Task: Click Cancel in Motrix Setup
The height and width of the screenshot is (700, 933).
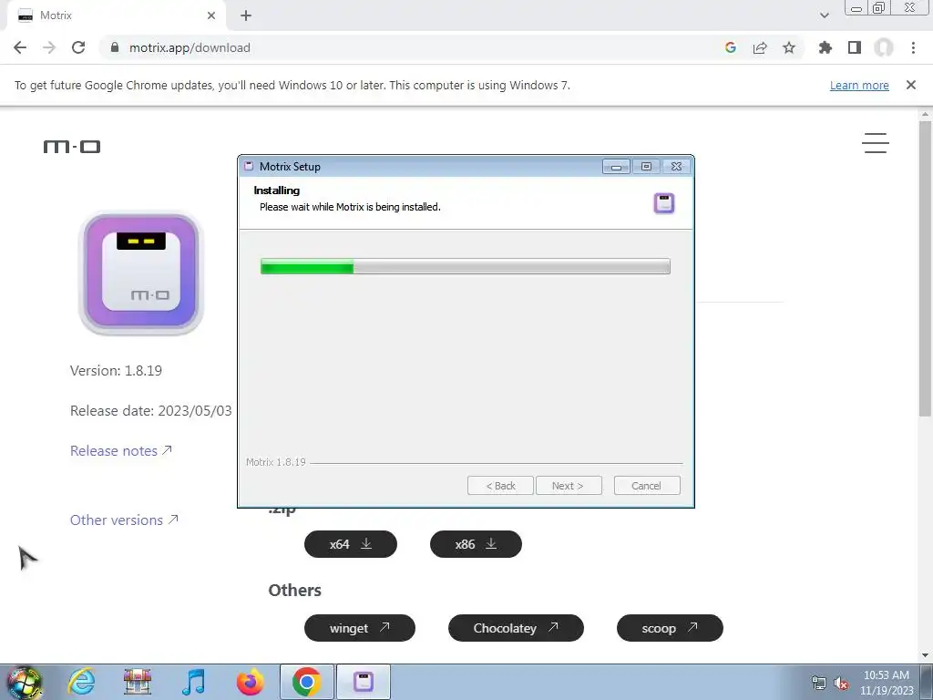Action: 646,486
